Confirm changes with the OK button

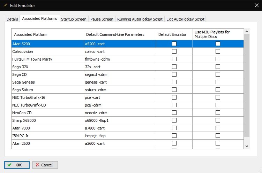(x=17, y=165)
